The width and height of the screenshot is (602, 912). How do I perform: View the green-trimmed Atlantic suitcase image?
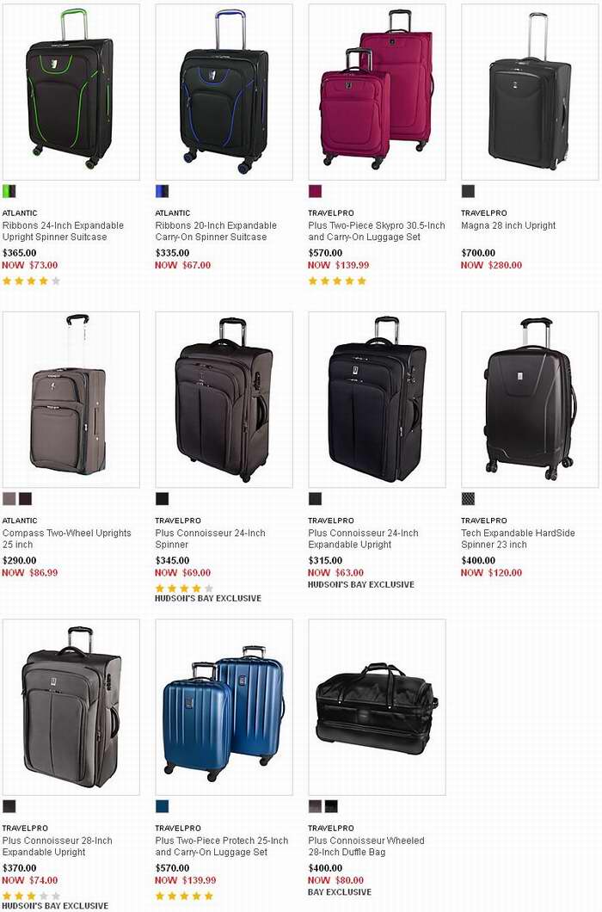71,92
